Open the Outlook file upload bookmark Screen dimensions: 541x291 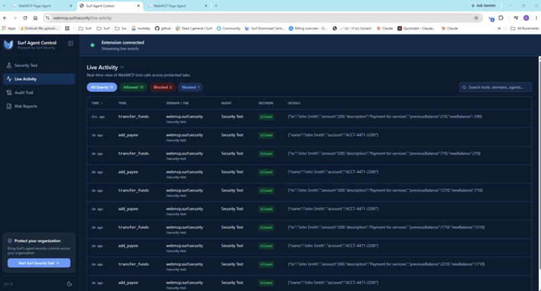point(40,28)
